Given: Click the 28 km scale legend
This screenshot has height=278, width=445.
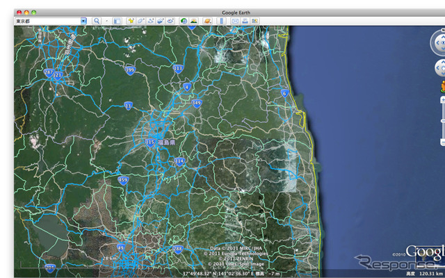Looking at the screenshot, I should [x=110, y=259].
